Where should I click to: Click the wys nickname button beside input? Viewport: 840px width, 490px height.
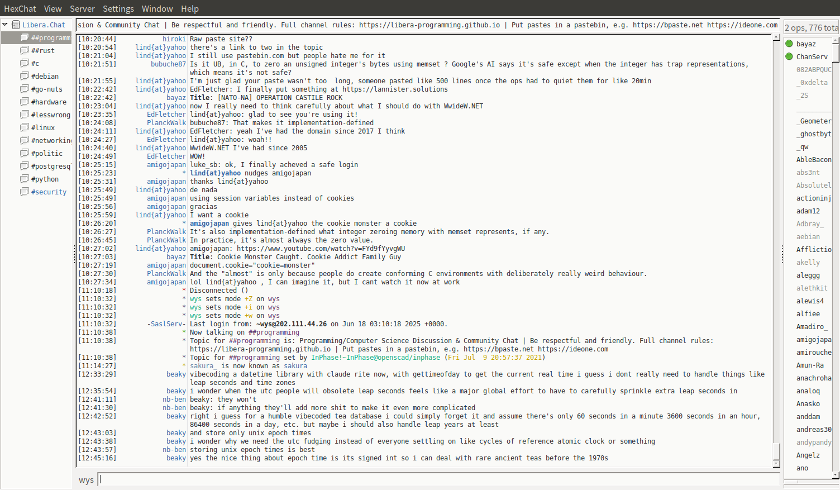coord(86,480)
